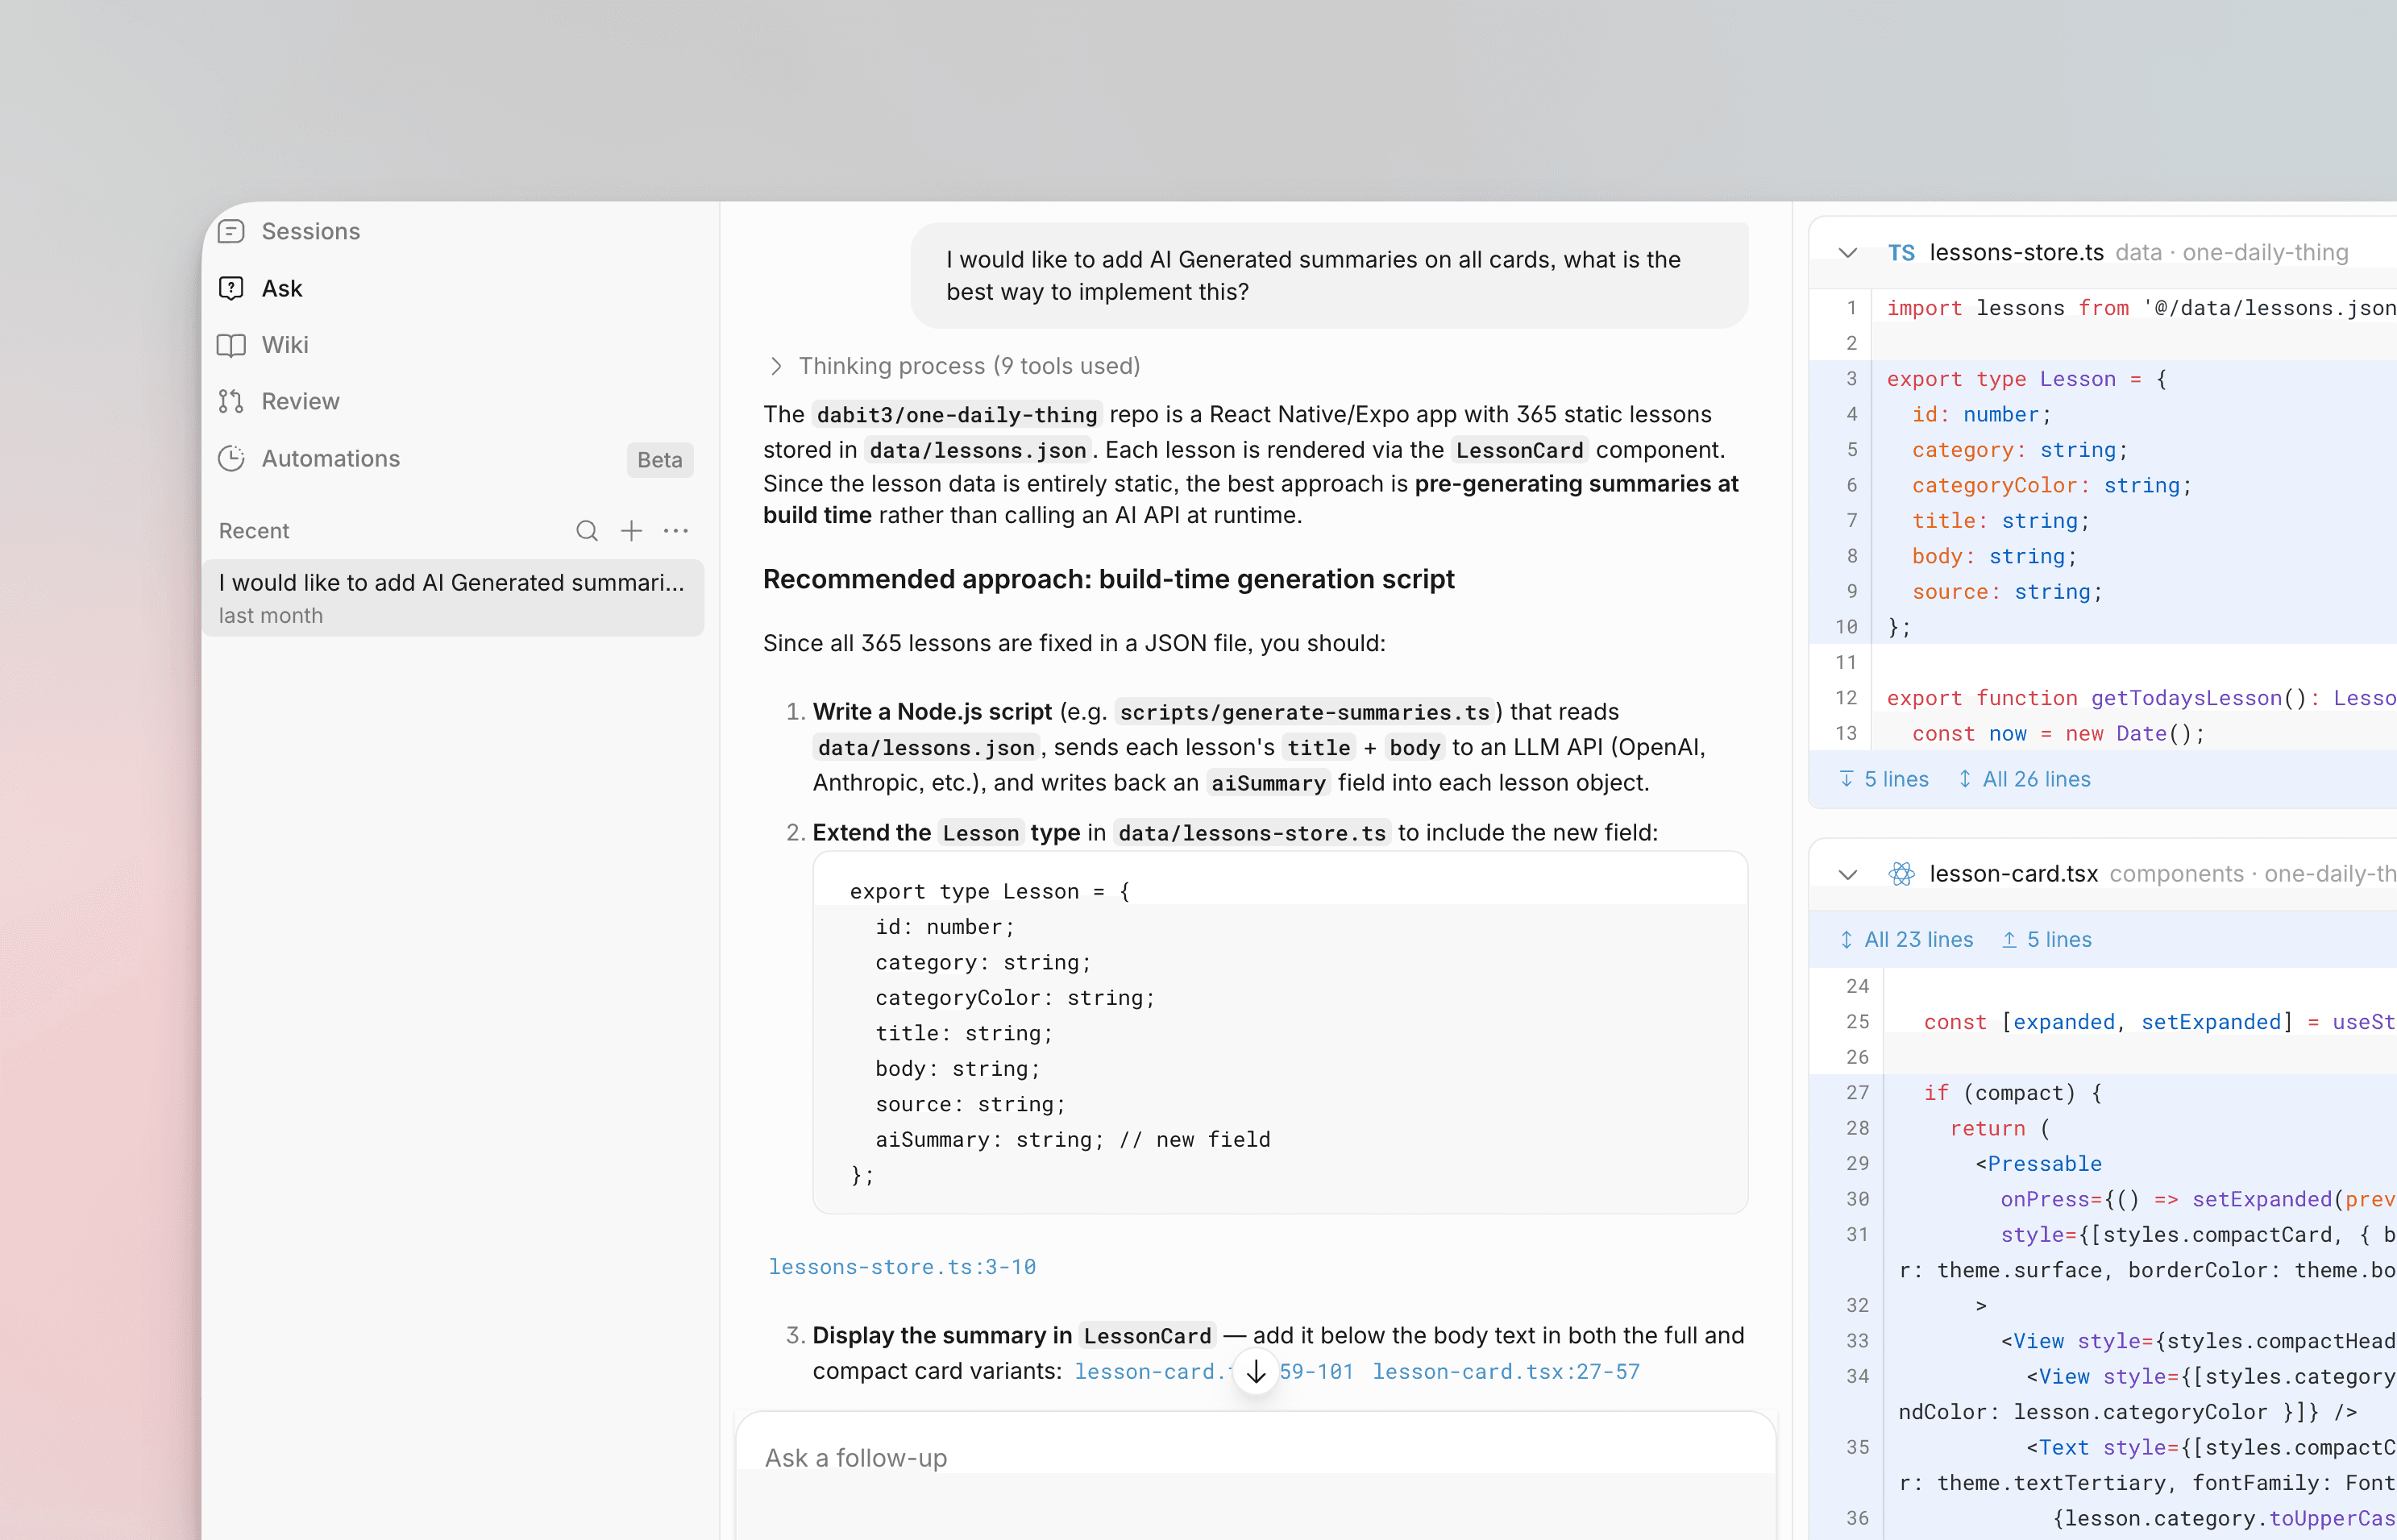This screenshot has height=1540, width=2397.
Task: Click the lesson-card.tsx file name header
Action: click(x=2014, y=874)
